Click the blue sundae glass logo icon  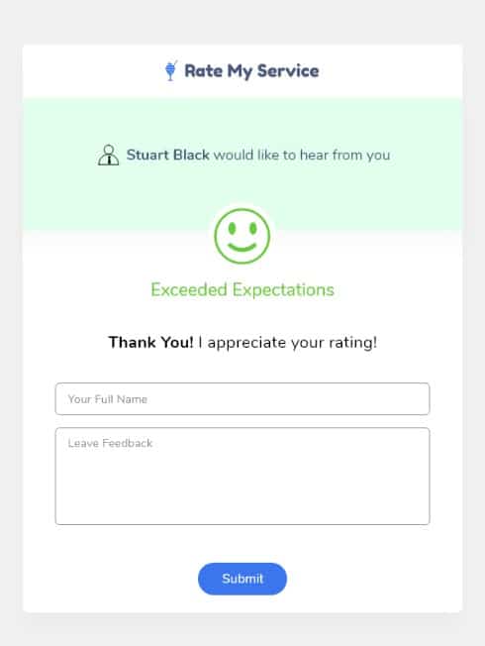(170, 70)
